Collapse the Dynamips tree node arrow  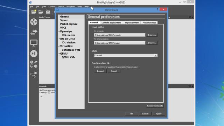(59, 31)
